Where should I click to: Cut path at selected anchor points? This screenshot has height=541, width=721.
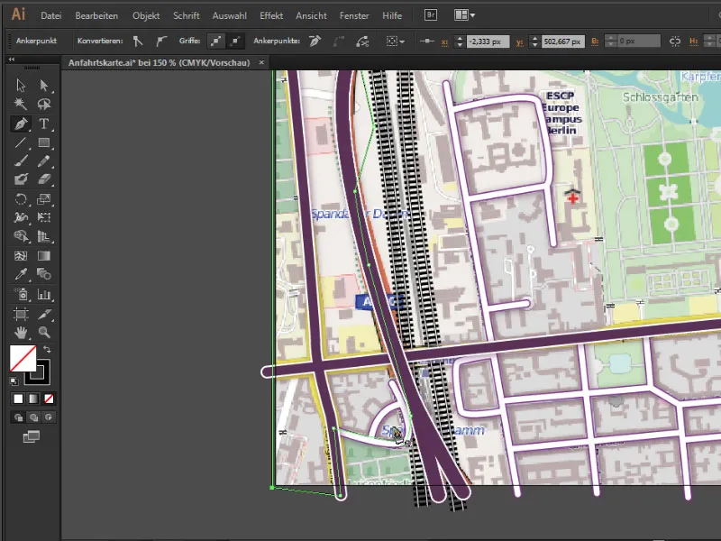click(x=362, y=41)
